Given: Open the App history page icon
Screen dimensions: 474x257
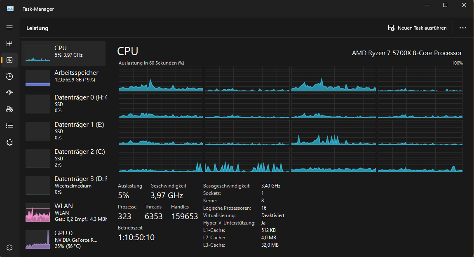Looking at the screenshot, I should point(9,76).
